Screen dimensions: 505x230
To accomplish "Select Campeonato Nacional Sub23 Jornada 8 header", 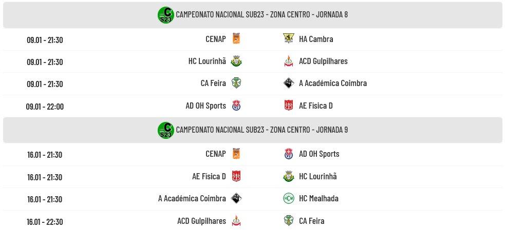I will click(261, 14).
